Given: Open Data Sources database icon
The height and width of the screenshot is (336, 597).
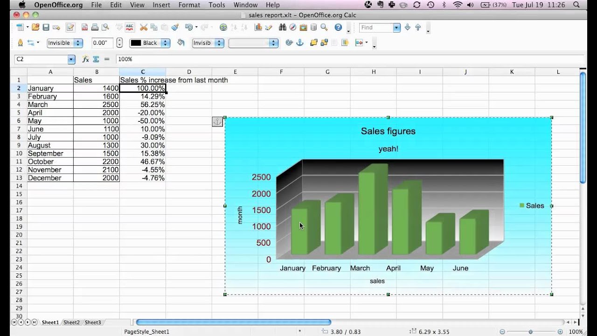Looking at the screenshot, I should tap(313, 28).
